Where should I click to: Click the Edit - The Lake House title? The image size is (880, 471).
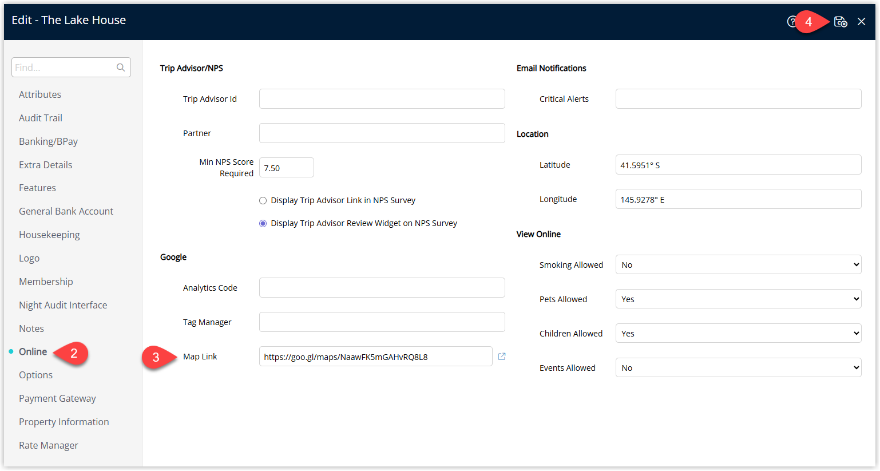pyautogui.click(x=69, y=20)
